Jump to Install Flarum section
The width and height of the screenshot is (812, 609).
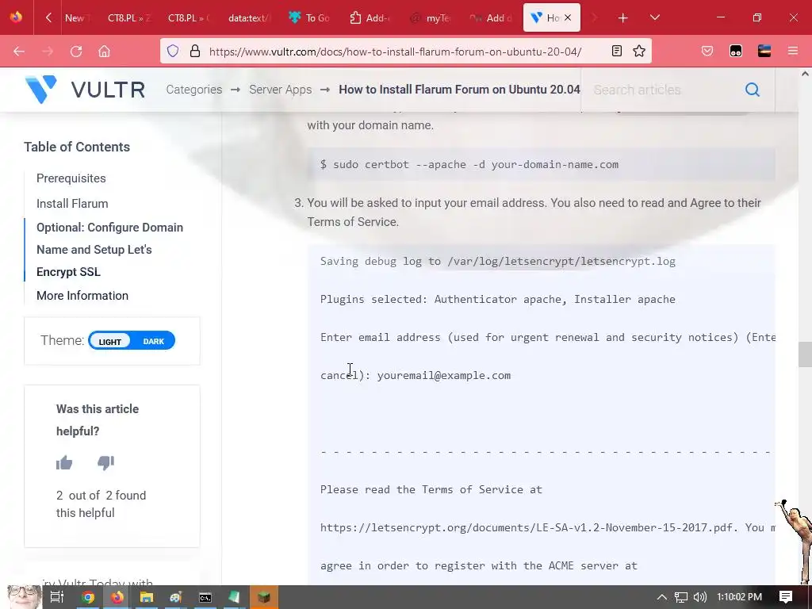72,204
